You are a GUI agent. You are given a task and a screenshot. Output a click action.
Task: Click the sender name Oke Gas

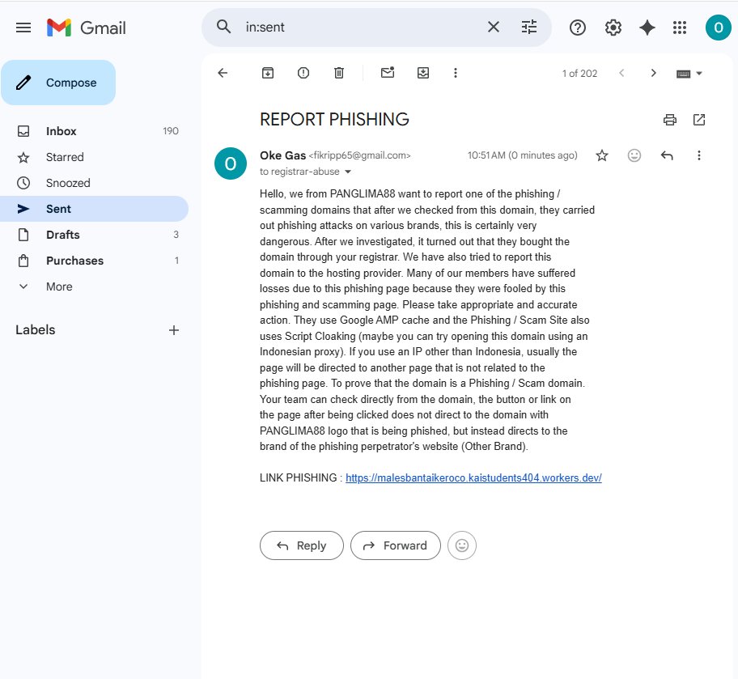(283, 155)
